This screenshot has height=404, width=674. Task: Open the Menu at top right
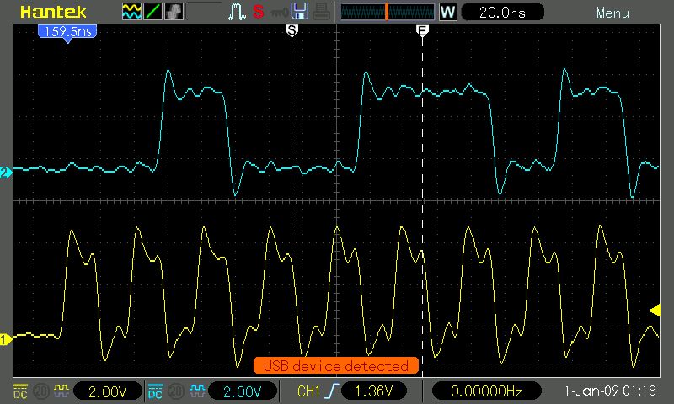tap(613, 13)
